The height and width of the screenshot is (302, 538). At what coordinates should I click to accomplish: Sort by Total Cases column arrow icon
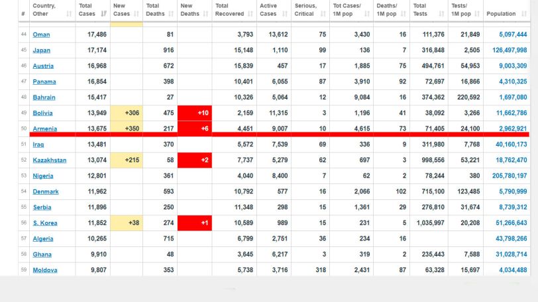pos(103,14)
